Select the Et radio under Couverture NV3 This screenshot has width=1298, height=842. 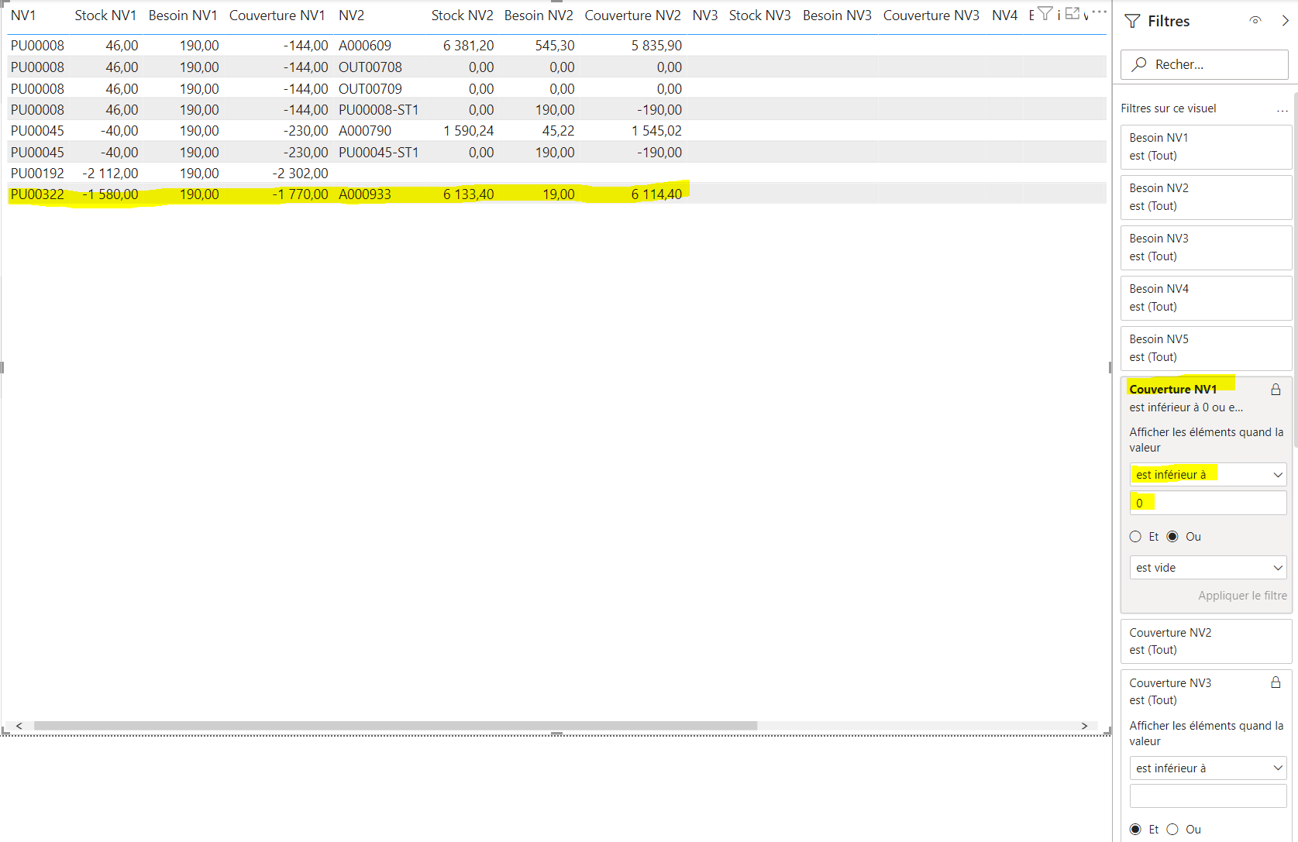[x=1135, y=830]
